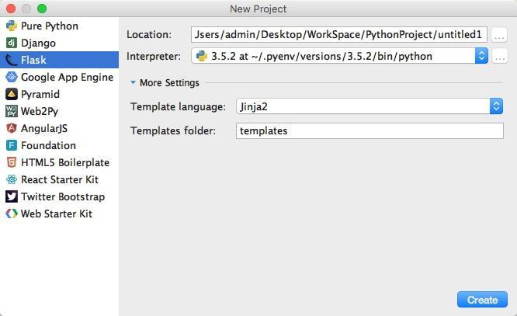Choose the Pyramid label

click(40, 95)
